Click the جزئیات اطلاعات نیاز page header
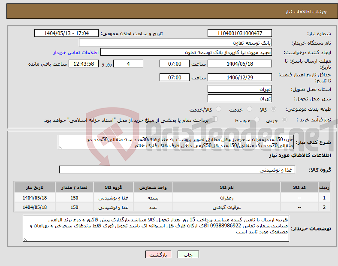Viewport: 338px width, 266px height. pos(306,12)
